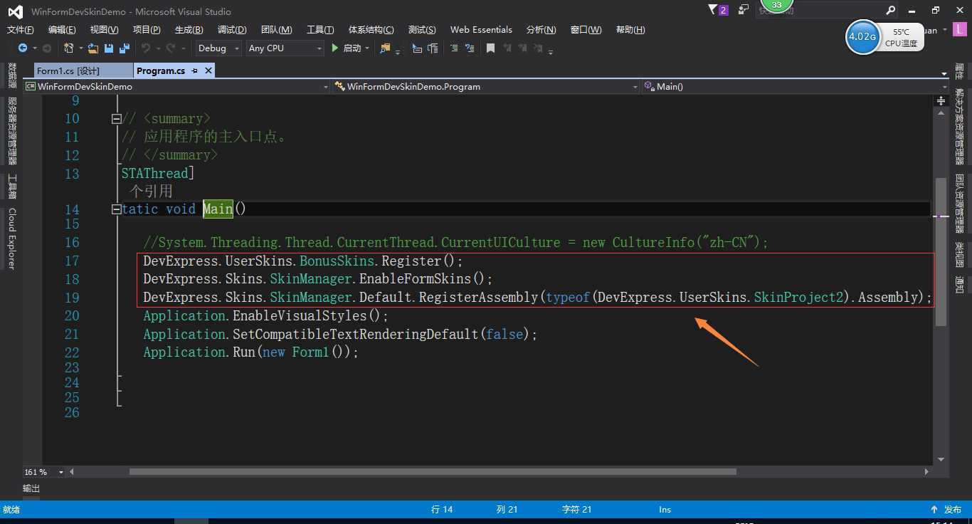Open the 帮助(H) menu
This screenshot has width=972, height=524.
pyautogui.click(x=630, y=29)
